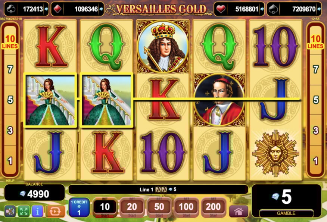Click the clubs jackpot counter icon

pyautogui.click(x=10, y=9)
